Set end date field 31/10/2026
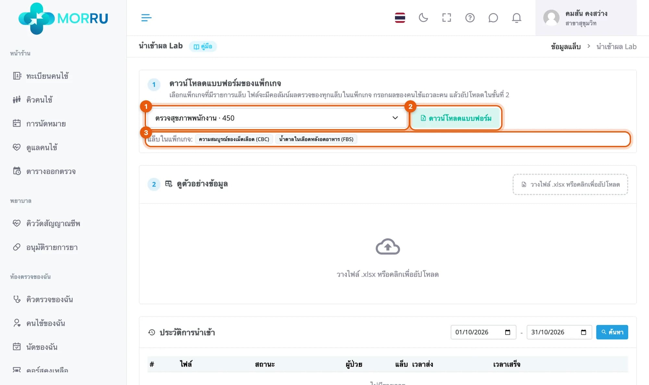649x385 pixels. tap(559, 332)
